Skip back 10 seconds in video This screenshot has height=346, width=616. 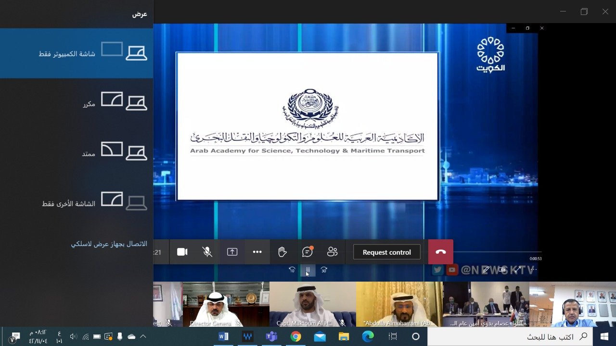pos(292,270)
